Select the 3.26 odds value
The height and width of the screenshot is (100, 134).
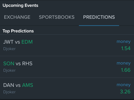click(125, 92)
